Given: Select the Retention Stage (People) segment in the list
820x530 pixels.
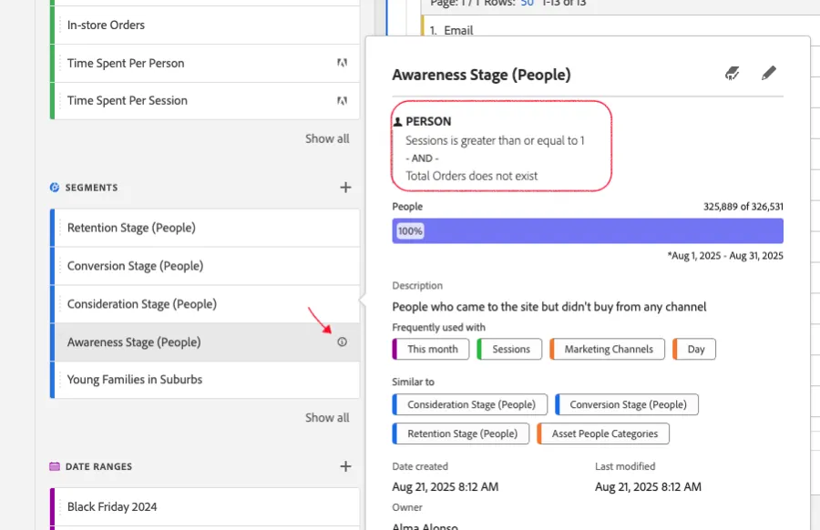Looking at the screenshot, I should [x=205, y=228].
